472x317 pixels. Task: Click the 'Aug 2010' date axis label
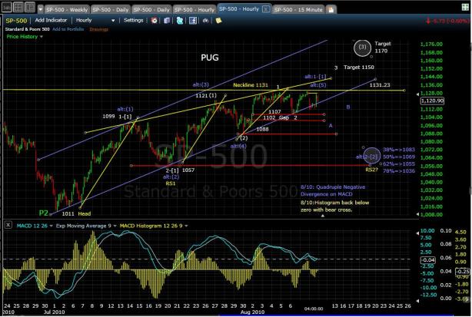(252, 312)
